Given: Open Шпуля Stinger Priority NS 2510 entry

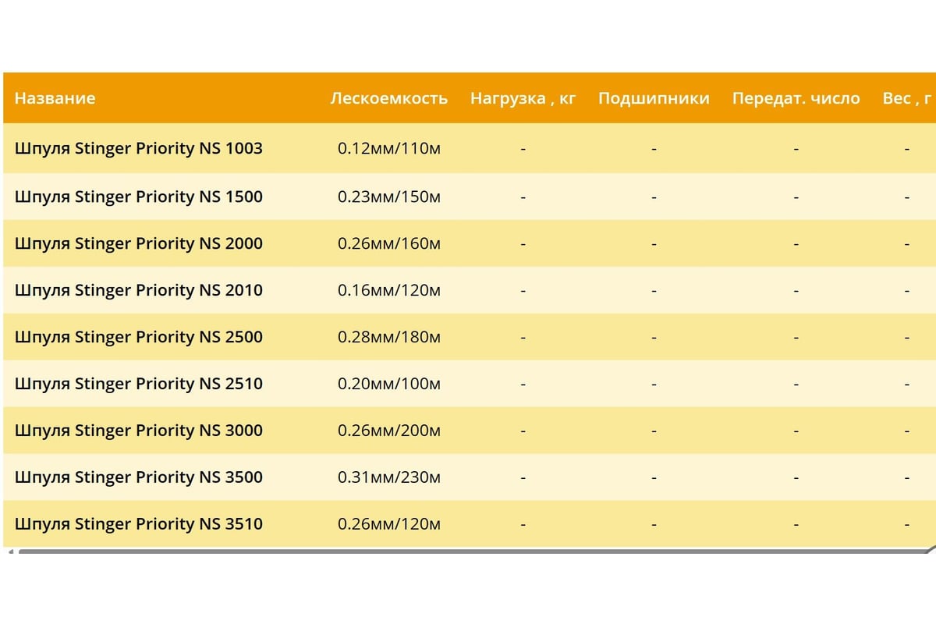Looking at the screenshot, I should coord(139,384).
